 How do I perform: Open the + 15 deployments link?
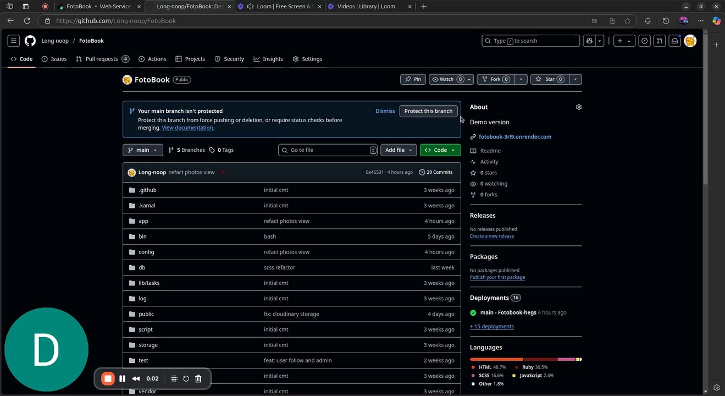(x=492, y=326)
